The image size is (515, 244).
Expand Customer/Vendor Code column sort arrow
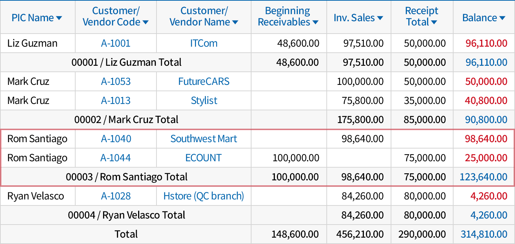(x=145, y=23)
